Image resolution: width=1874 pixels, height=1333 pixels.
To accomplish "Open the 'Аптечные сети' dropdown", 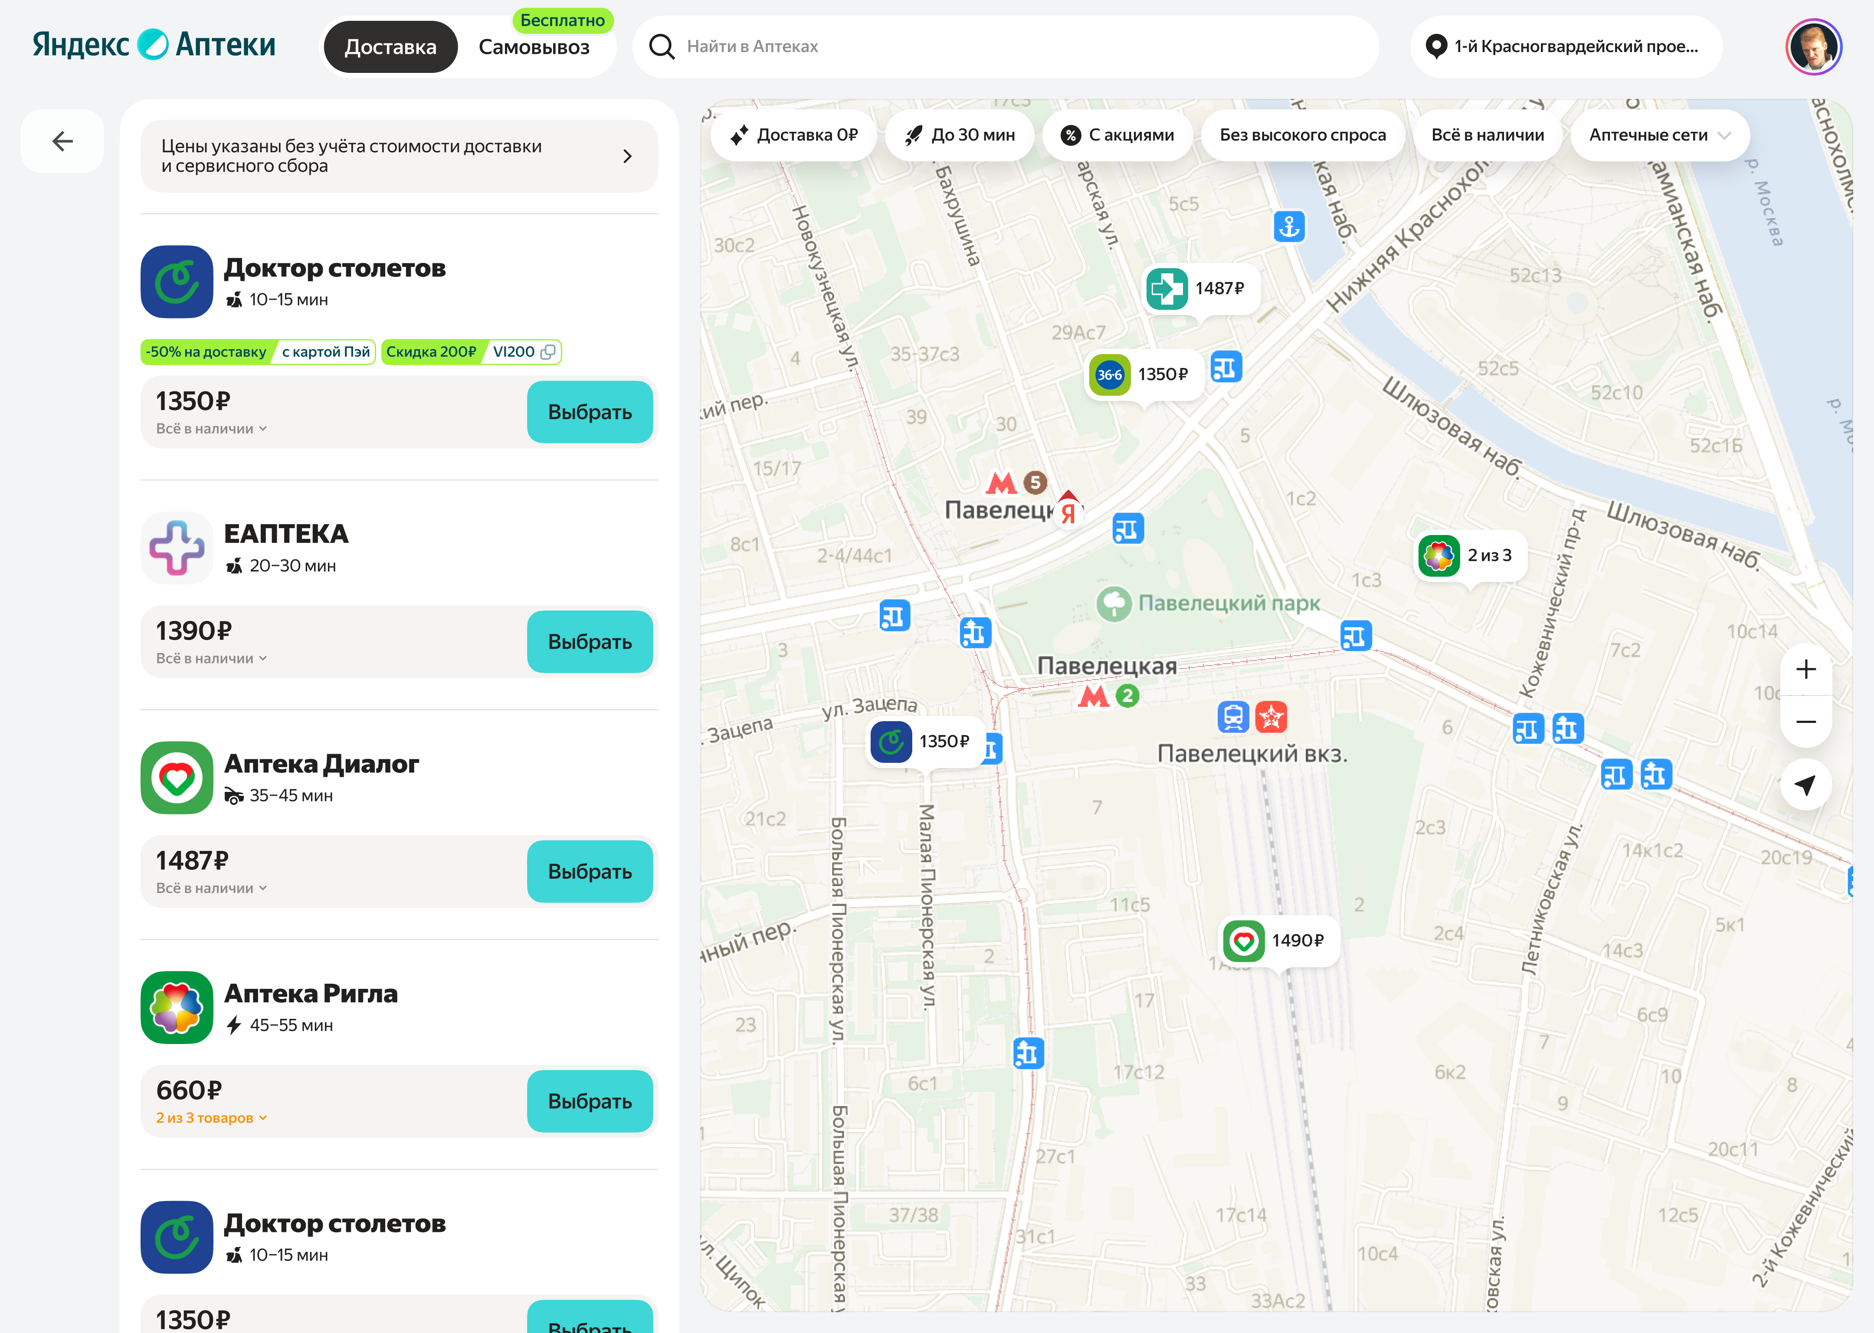I will click(x=1659, y=135).
